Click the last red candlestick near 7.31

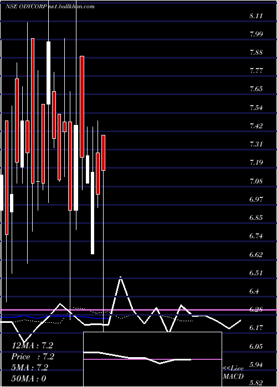click(x=104, y=153)
